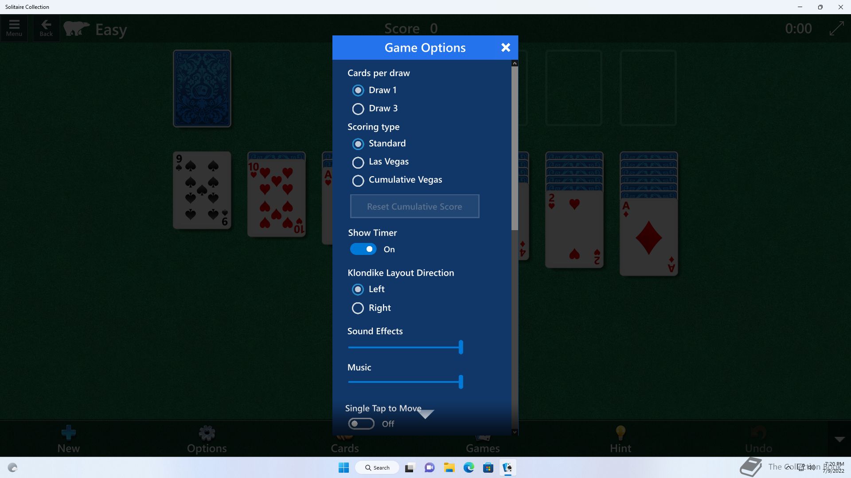
Task: Toggle the Show Timer switch
Action: click(363, 249)
